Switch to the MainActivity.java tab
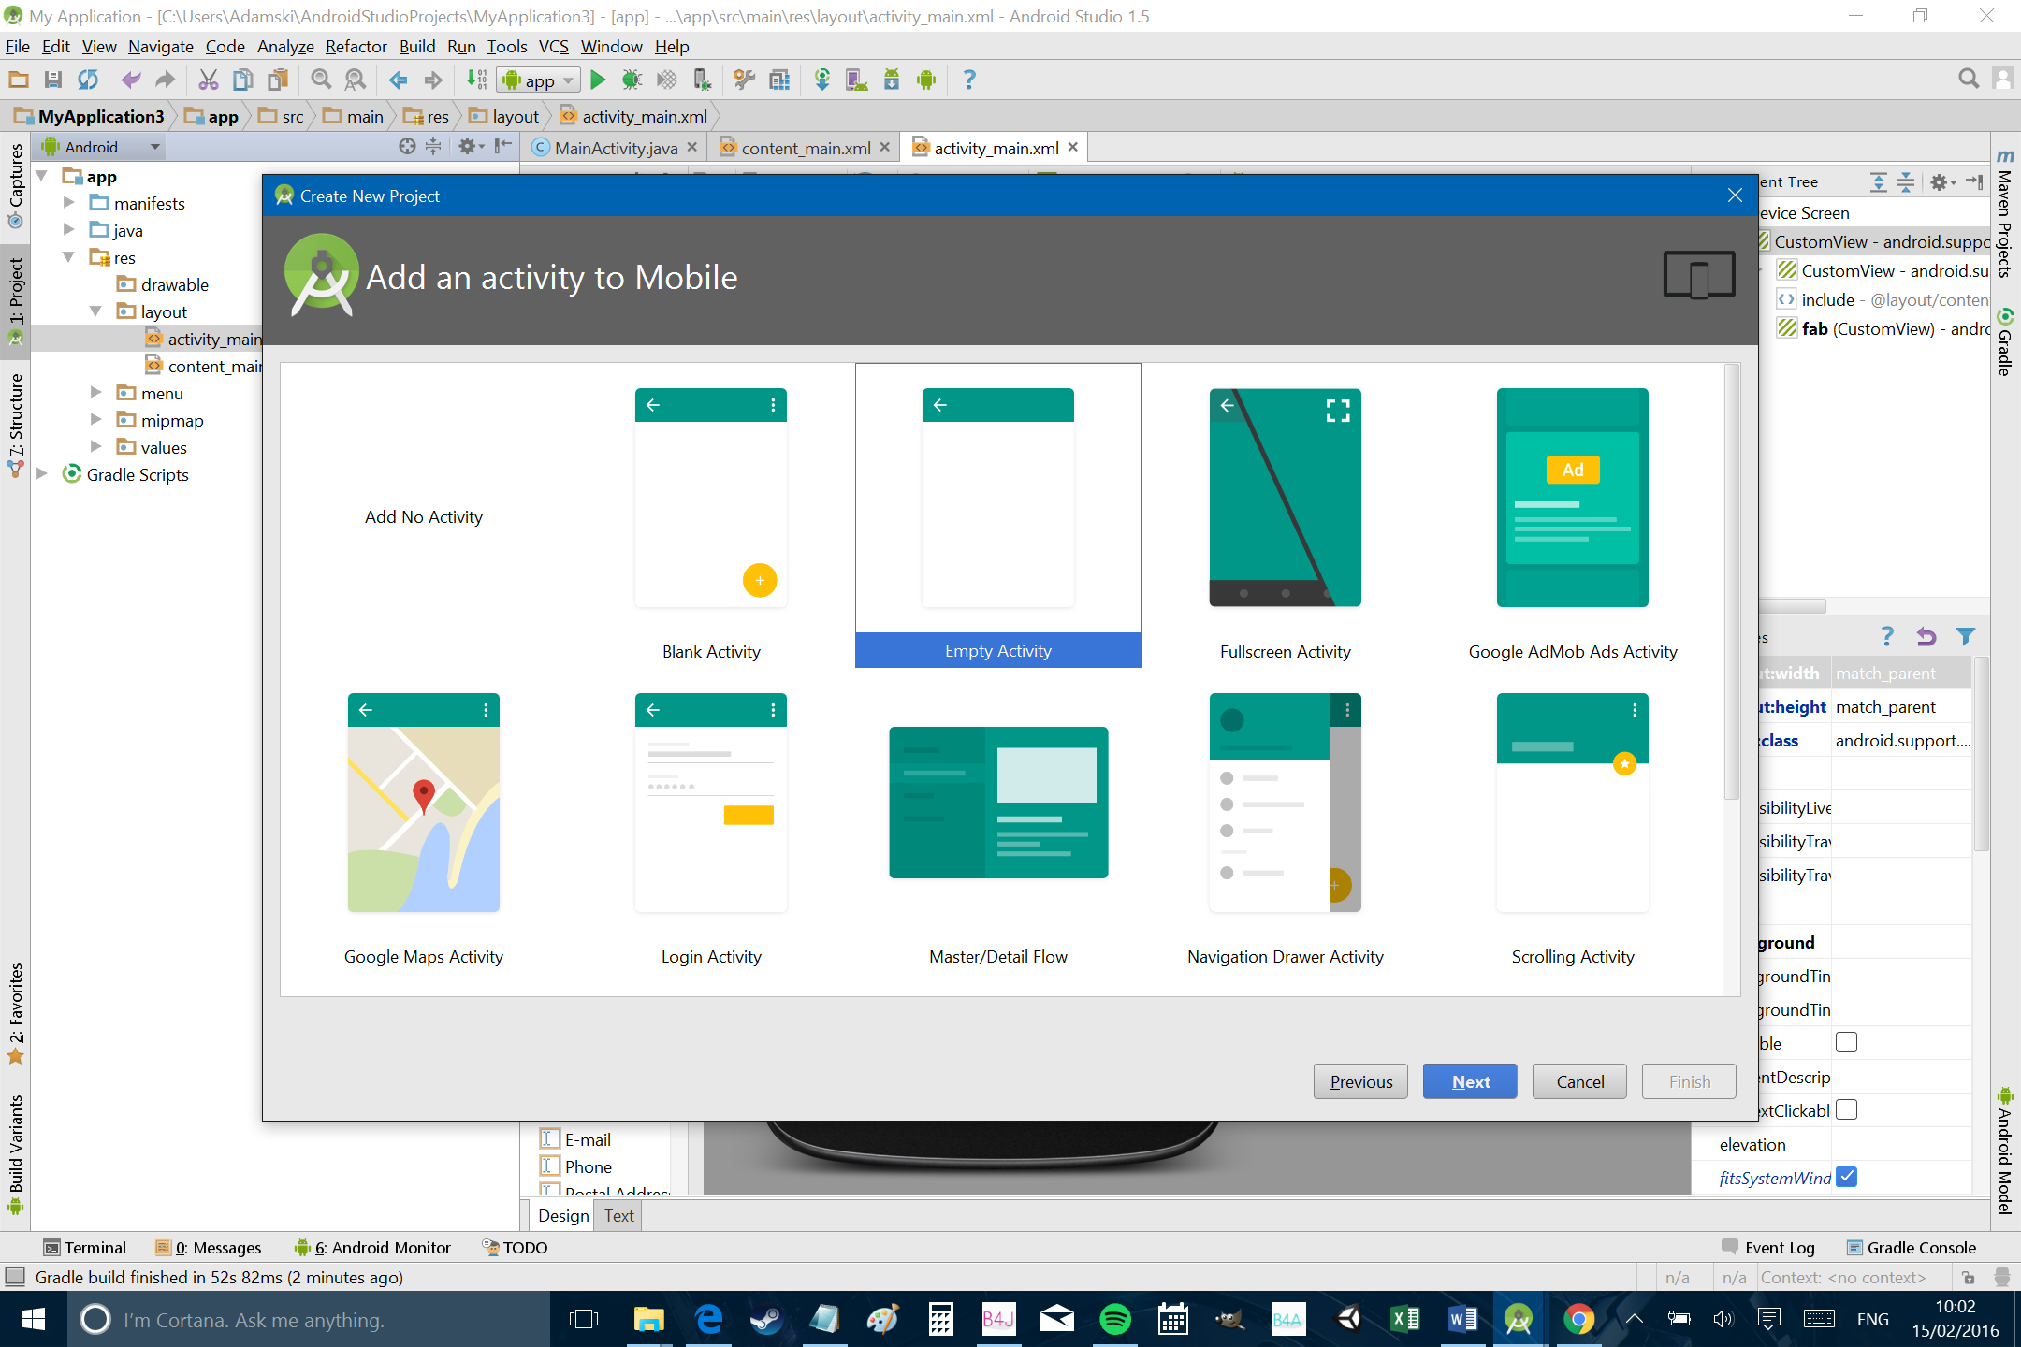This screenshot has width=2021, height=1347. [x=610, y=148]
